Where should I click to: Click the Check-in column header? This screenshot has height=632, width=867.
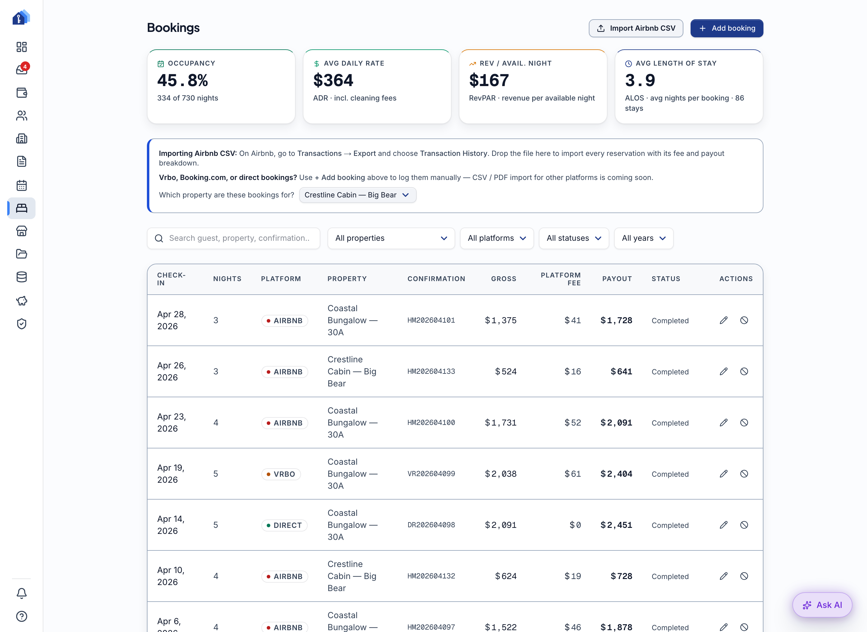pyautogui.click(x=171, y=279)
